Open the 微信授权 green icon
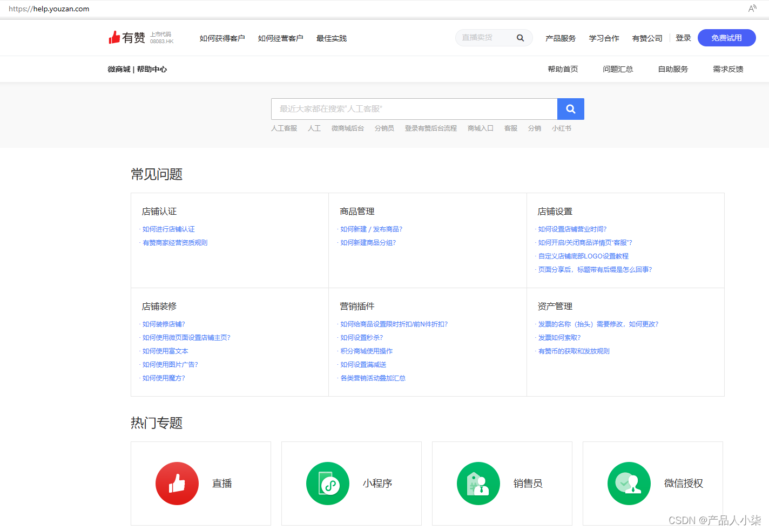 pos(629,484)
